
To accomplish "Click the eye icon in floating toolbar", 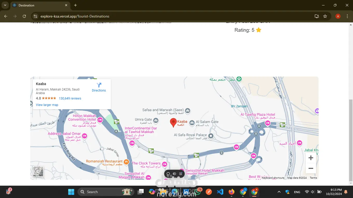I will [x=174, y=174].
